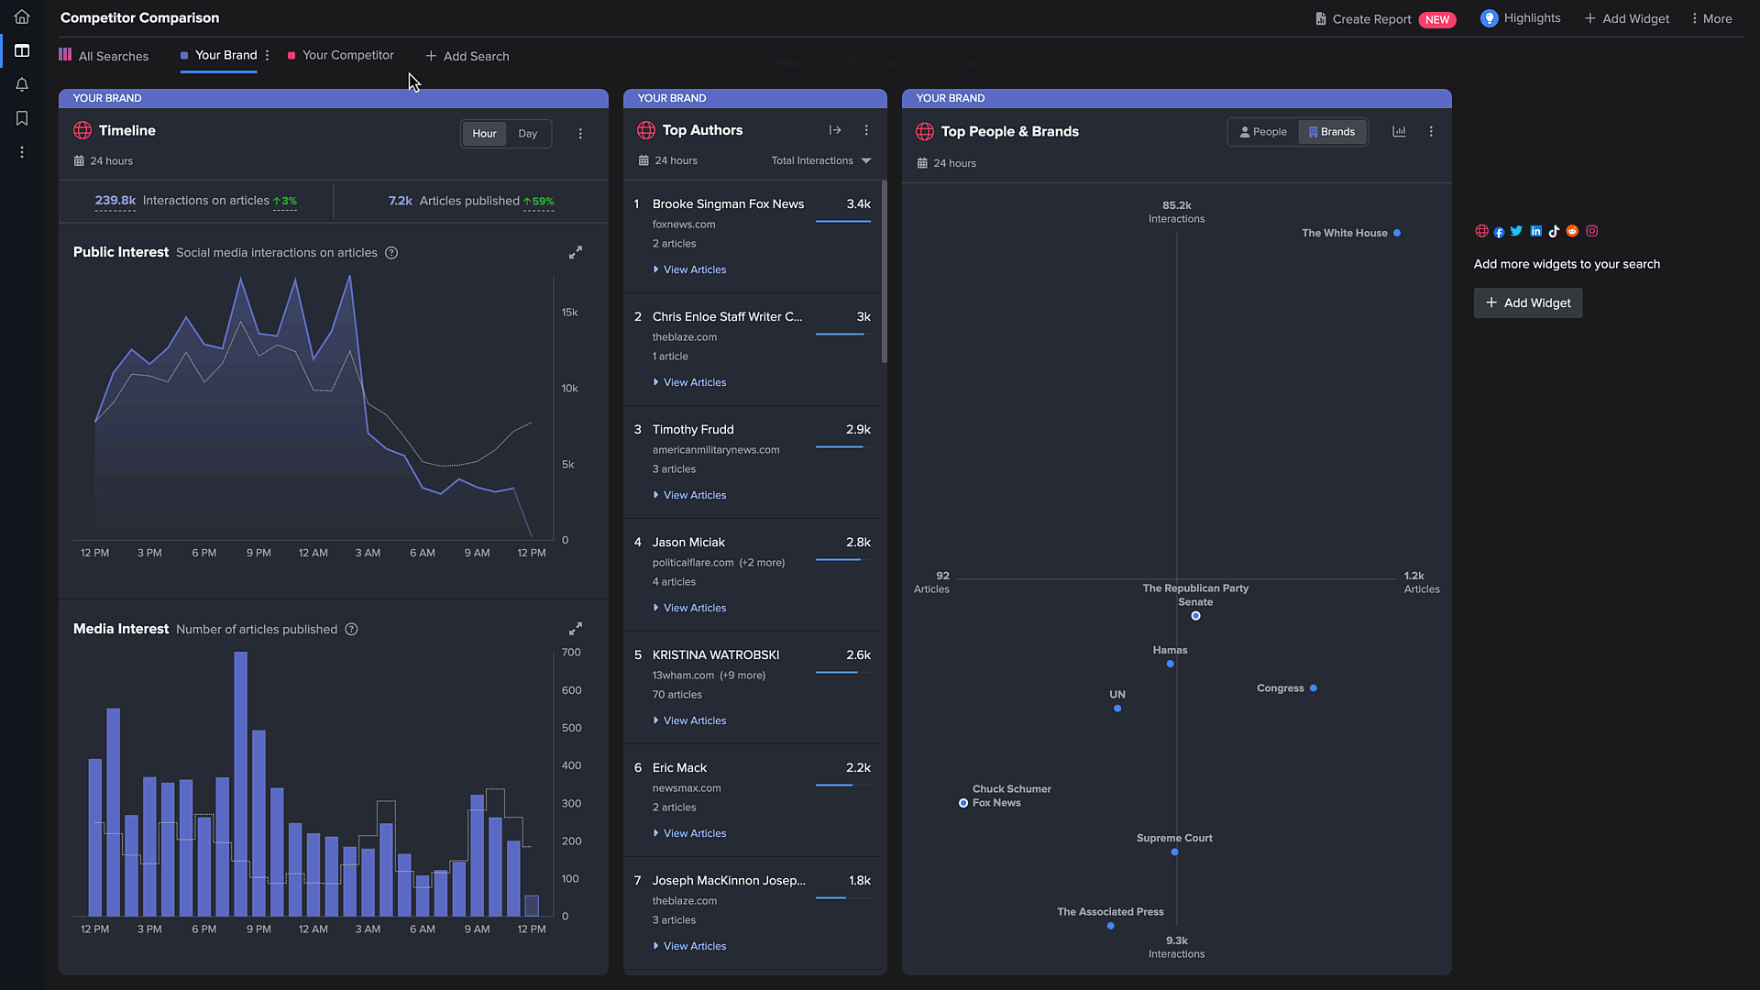
Task: Click the TikTok icon near Add Widget
Action: pyautogui.click(x=1555, y=231)
